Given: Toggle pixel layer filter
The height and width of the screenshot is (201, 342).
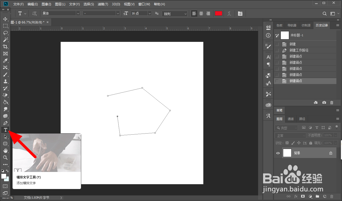Looking at the screenshot, I should pyautogui.click(x=304, y=128).
